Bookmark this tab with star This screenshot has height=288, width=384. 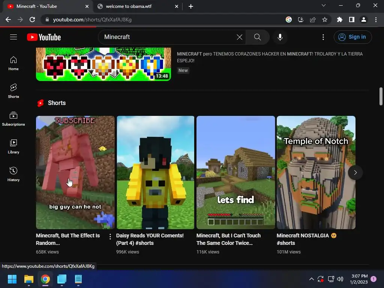(325, 19)
